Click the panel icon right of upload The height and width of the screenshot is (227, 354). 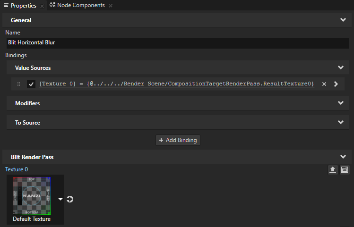[345, 169]
